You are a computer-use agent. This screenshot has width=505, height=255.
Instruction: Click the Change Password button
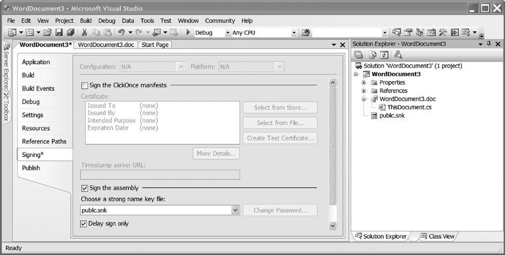pos(280,210)
